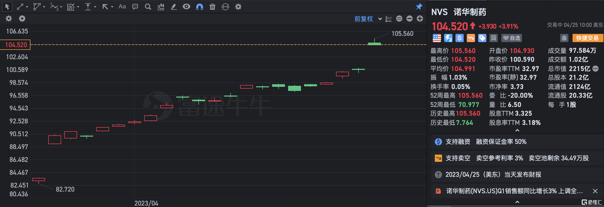Click the chevron below the news banner
The width and height of the screenshot is (604, 207).
pos(517,202)
